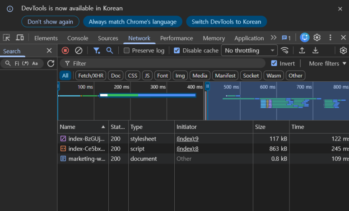Enable the Preserve log checkbox

tap(127, 51)
